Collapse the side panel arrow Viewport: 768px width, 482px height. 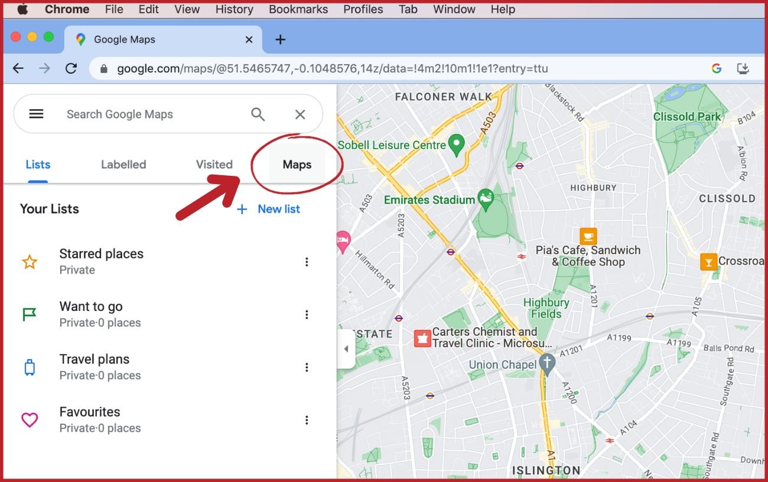coord(346,349)
